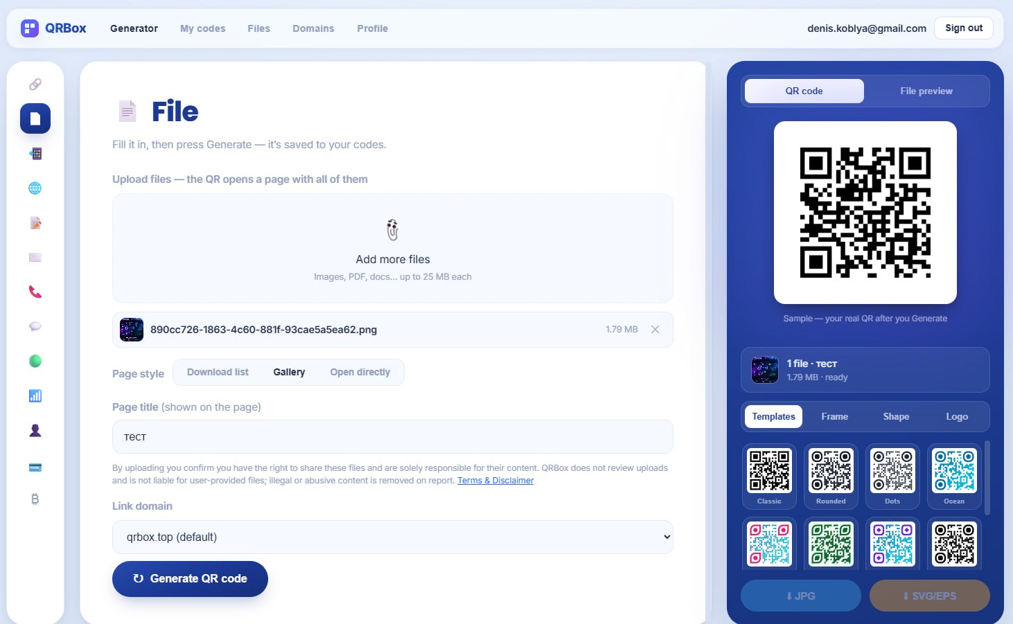Remove the uploaded png file

pos(655,330)
